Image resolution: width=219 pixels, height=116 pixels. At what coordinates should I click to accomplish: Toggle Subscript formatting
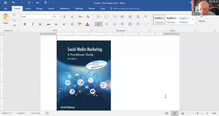point(56,24)
